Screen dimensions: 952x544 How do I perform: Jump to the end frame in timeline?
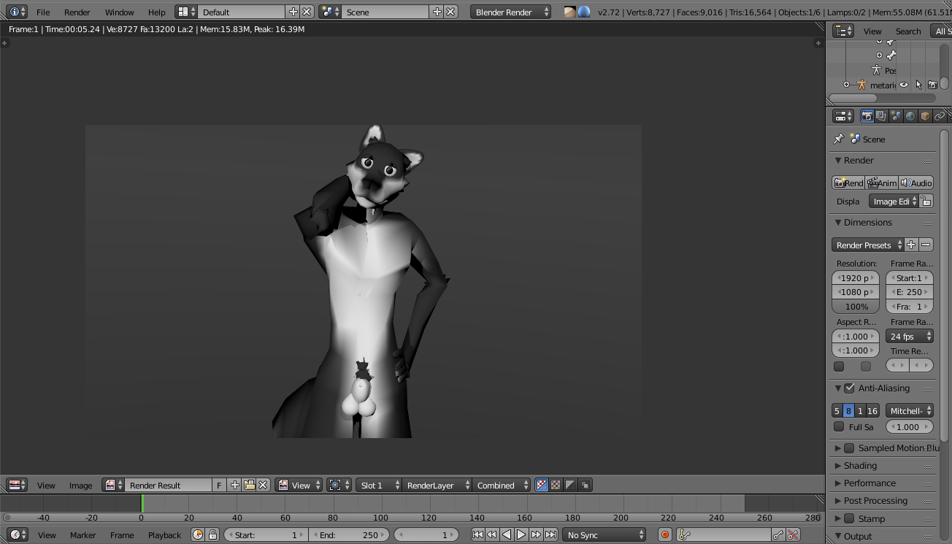click(551, 535)
